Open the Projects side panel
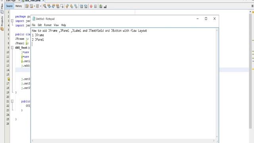 2,21
